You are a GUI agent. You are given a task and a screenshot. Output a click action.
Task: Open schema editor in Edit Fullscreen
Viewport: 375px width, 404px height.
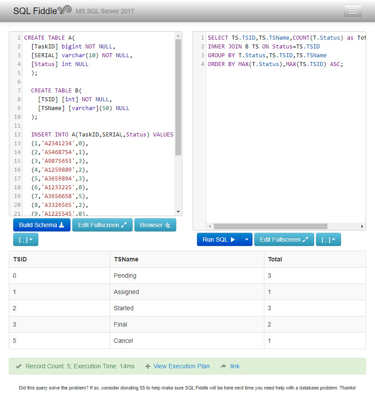coord(102,225)
